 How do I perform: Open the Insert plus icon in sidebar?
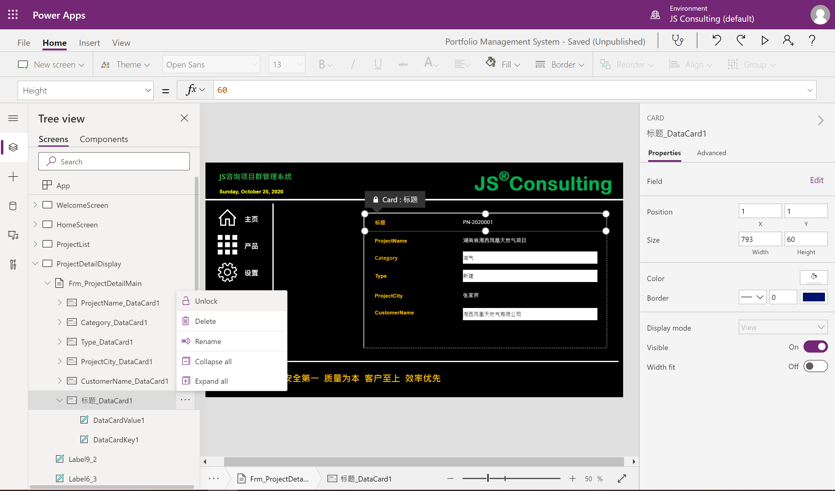pos(13,177)
